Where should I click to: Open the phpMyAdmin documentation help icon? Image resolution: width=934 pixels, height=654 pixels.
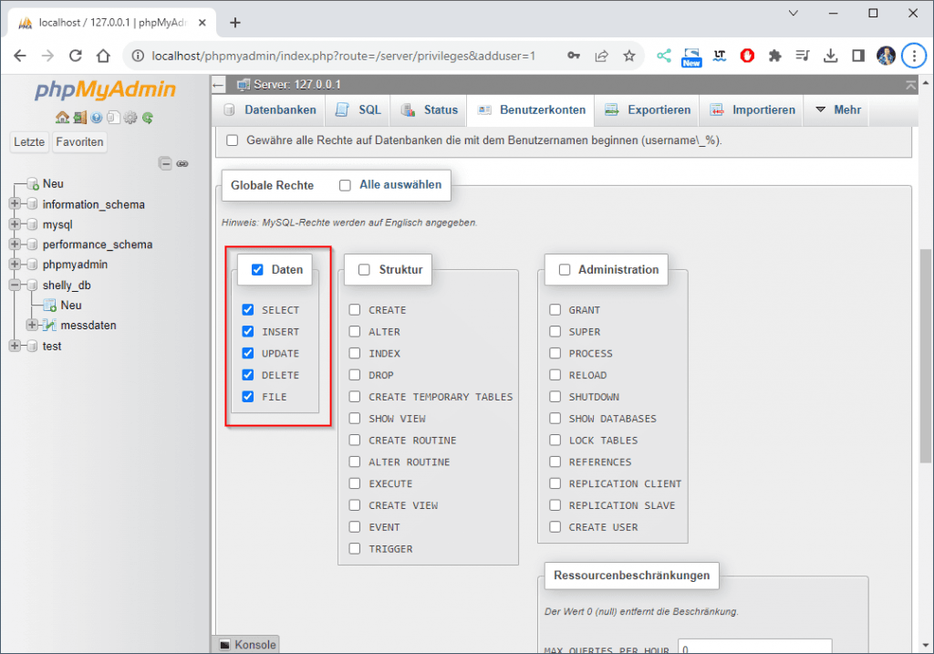97,118
